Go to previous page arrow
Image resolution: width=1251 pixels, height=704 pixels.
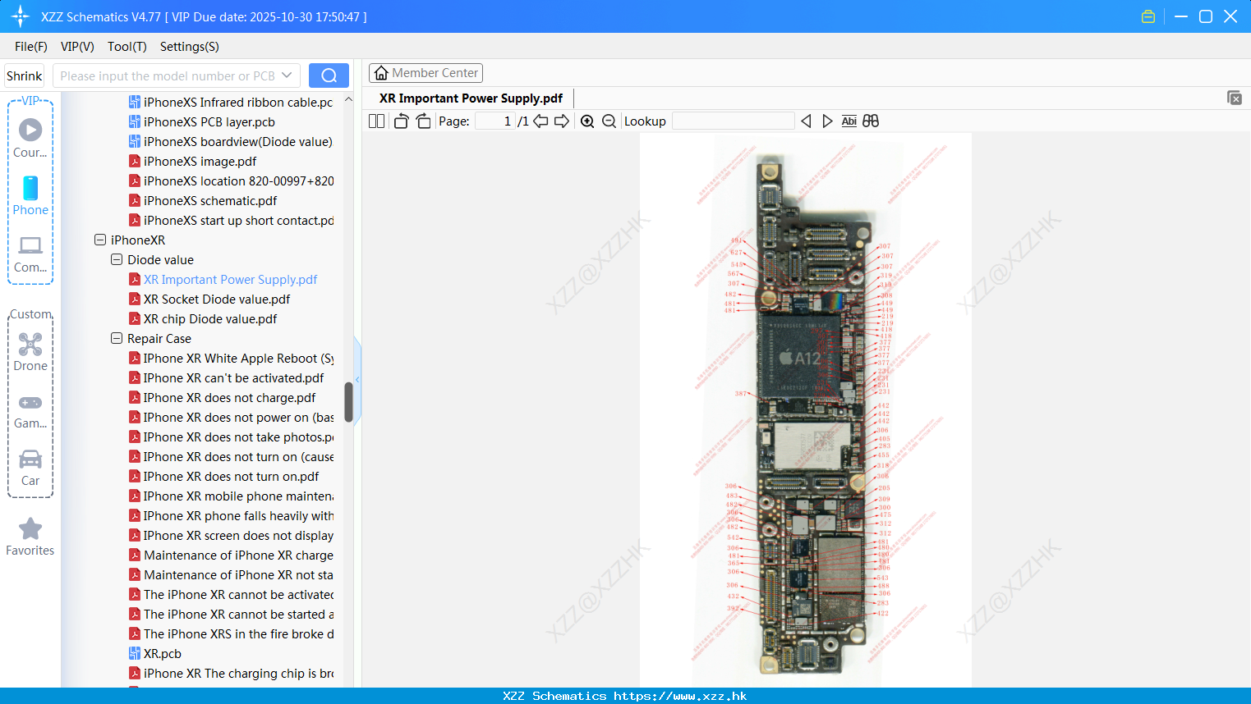pyautogui.click(x=540, y=121)
